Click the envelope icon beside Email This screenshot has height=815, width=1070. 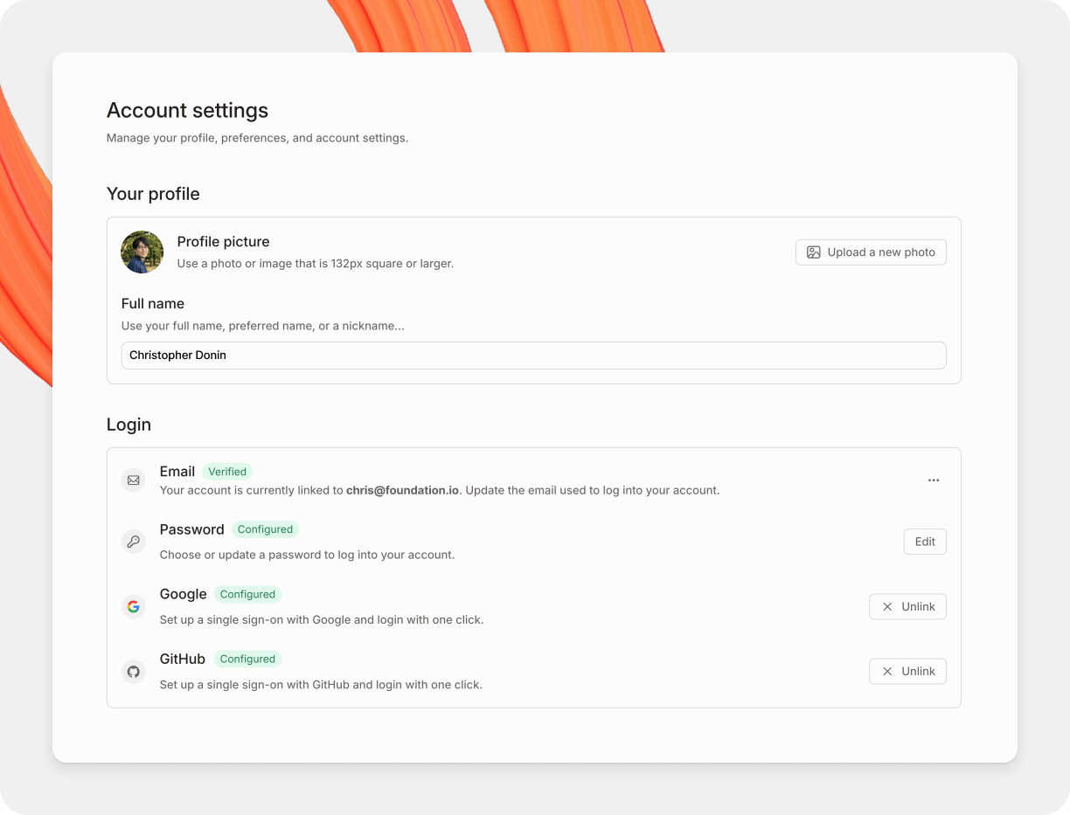(133, 480)
